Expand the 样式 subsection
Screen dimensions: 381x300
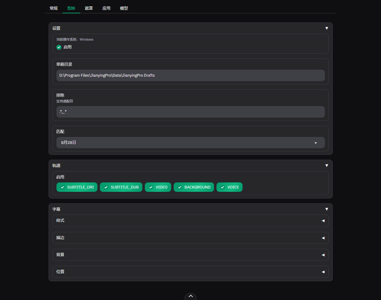[x=191, y=221]
